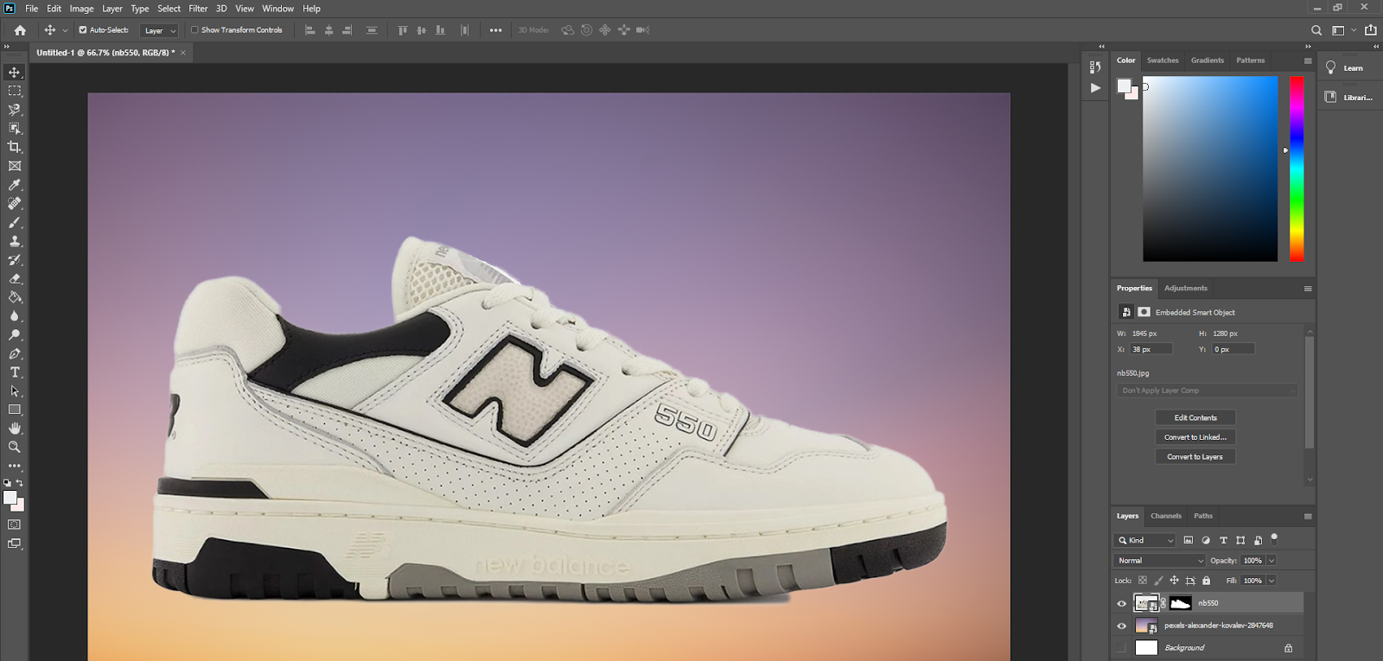Select the Zoom tool

(15, 448)
